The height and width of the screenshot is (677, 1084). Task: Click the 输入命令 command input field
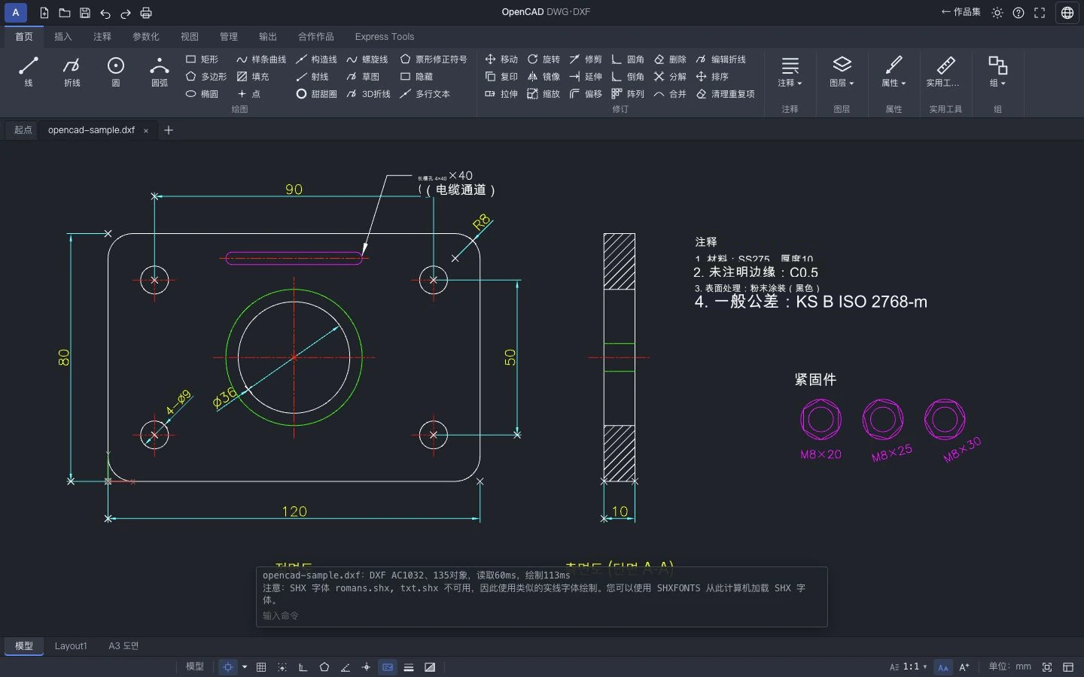(542, 615)
